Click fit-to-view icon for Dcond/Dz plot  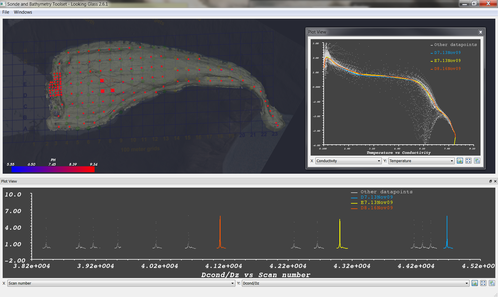click(x=483, y=283)
